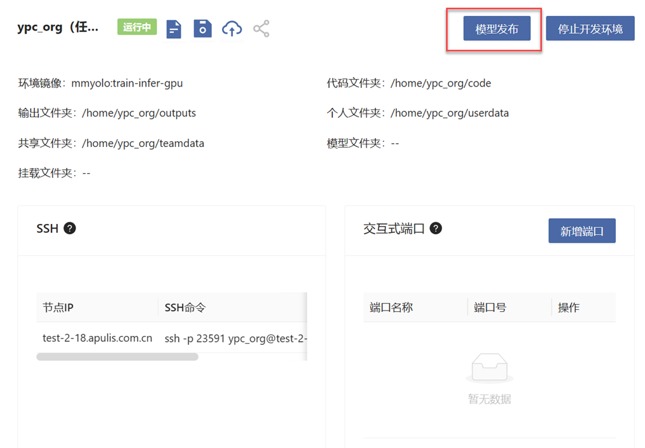645x448 pixels.
Task: Click the 端口名称 column header
Action: (391, 307)
